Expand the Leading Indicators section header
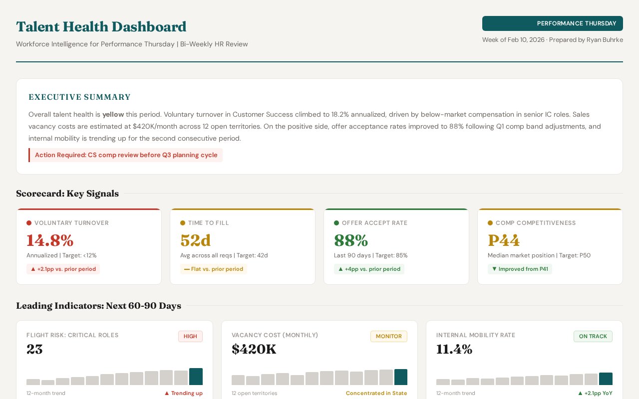Screen dimensions: 639x399 click(98, 306)
